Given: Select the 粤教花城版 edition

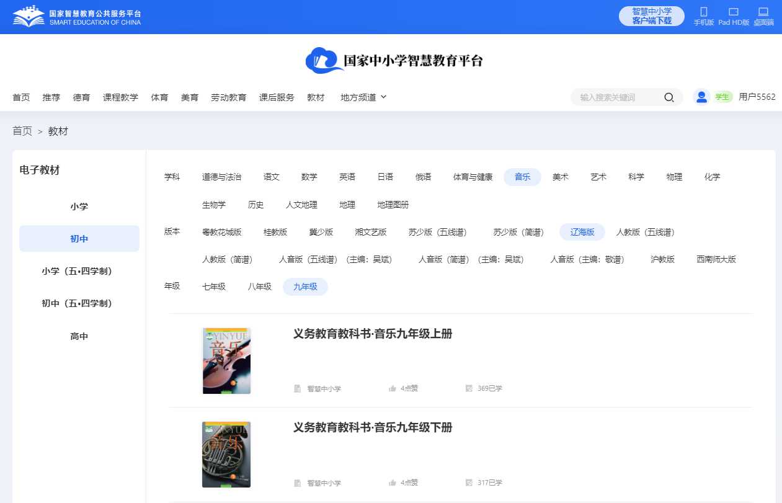Looking at the screenshot, I should click(222, 232).
